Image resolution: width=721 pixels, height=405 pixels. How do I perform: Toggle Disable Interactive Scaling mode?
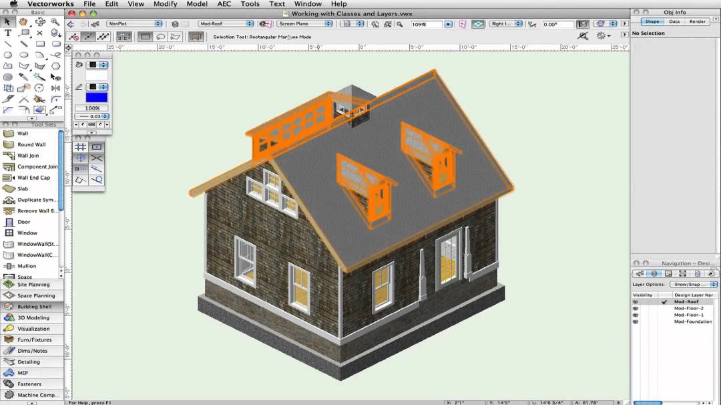pyautogui.click(x=73, y=36)
